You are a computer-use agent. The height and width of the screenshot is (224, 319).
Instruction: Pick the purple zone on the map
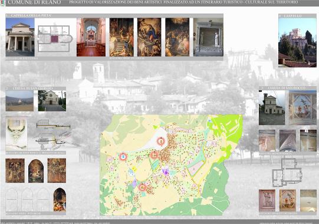pos(166,172)
